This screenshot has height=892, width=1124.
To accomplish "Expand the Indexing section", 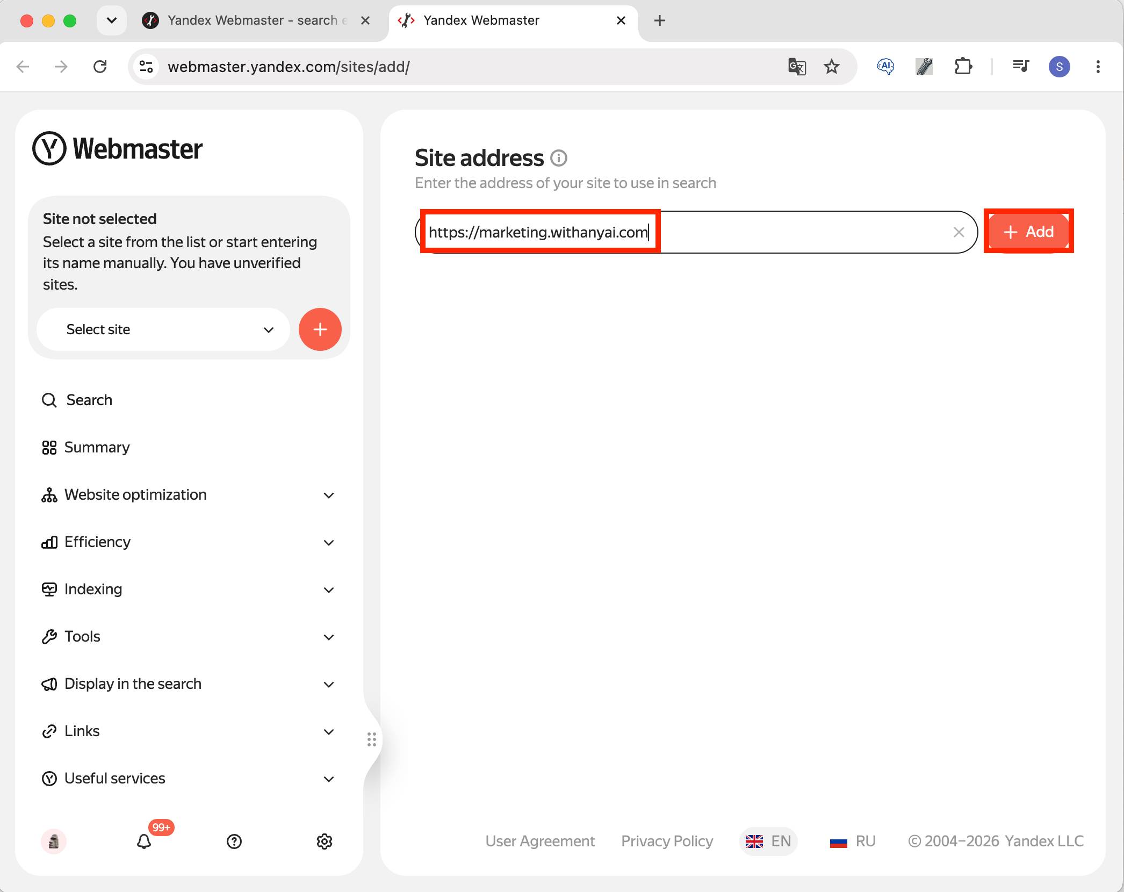I will coord(188,589).
